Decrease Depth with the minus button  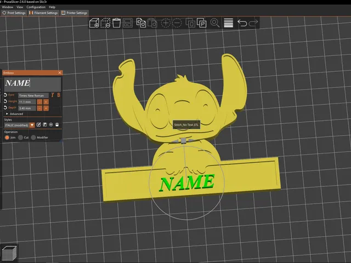[x=39, y=108]
